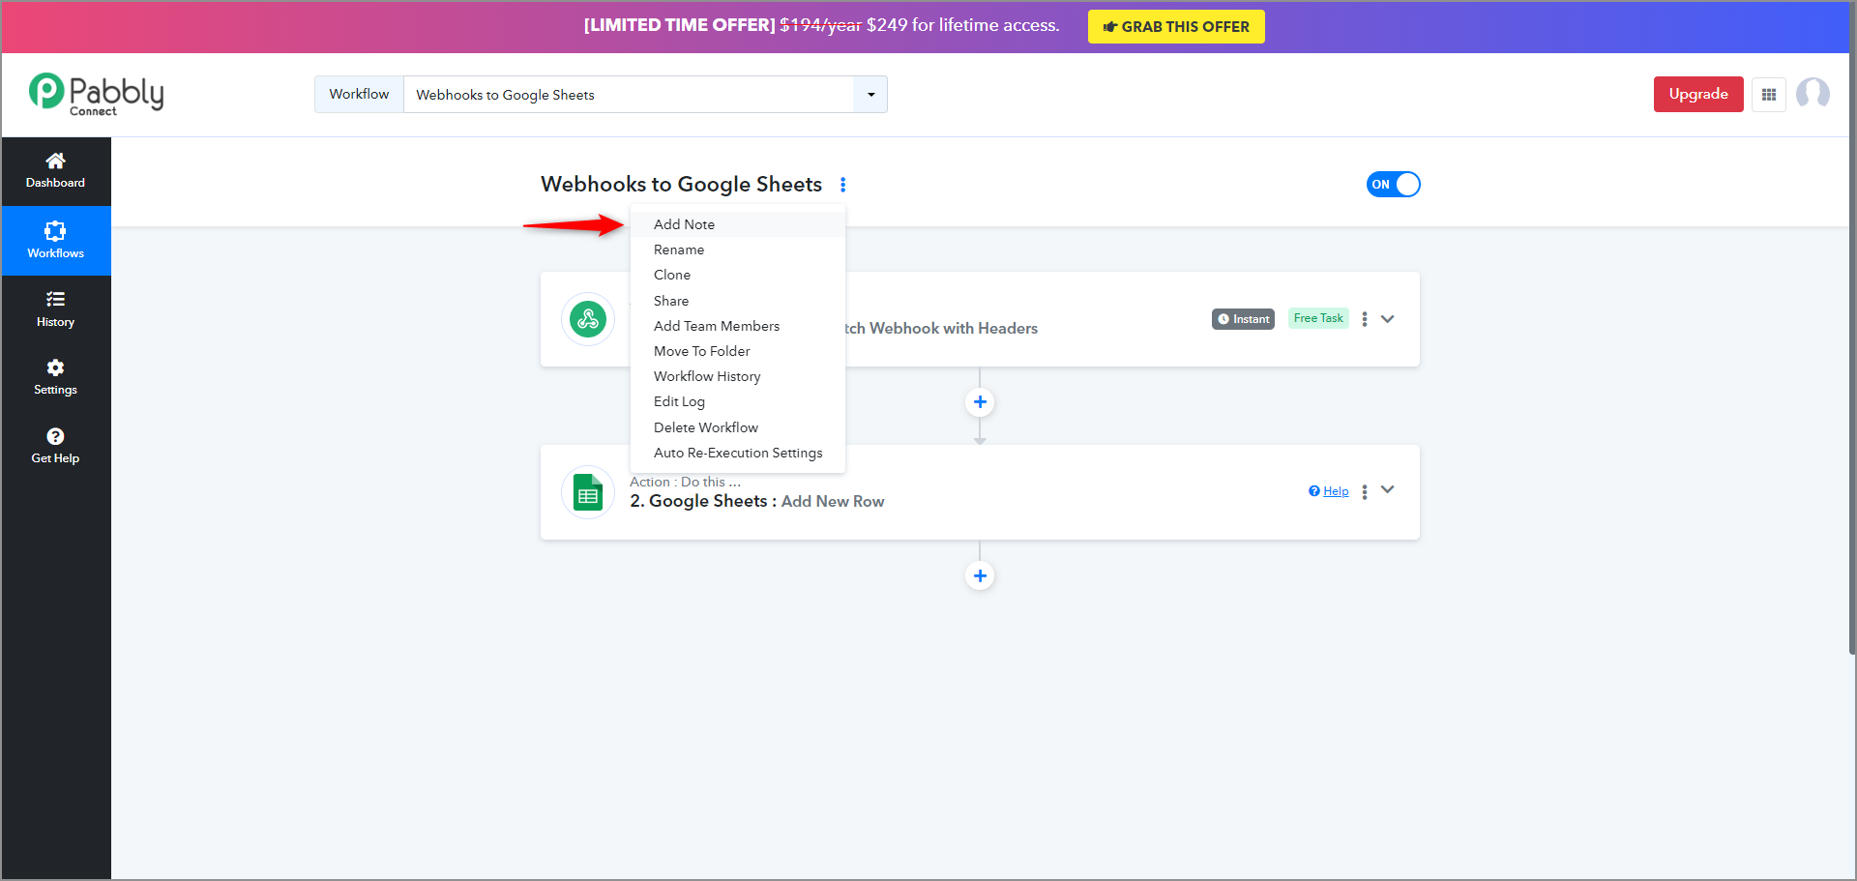Open the Help link on Sheets step
Viewport: 1857px width, 881px height.
pyautogui.click(x=1329, y=491)
